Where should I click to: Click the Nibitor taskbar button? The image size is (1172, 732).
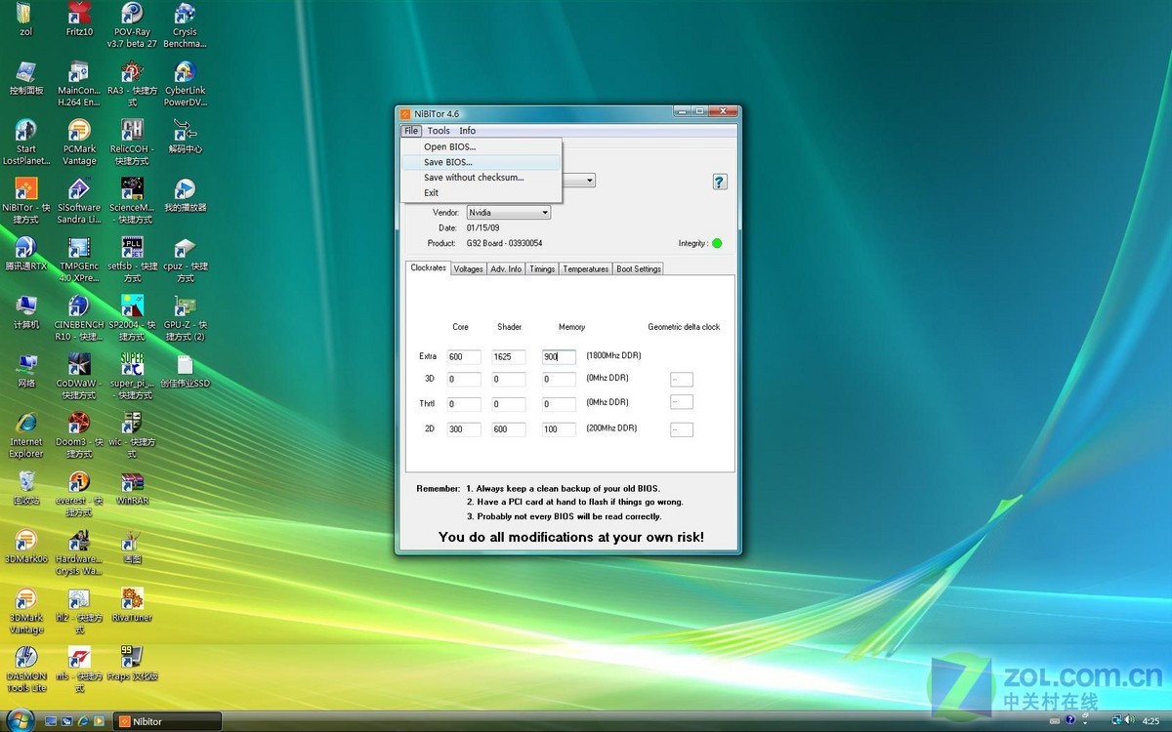166,721
